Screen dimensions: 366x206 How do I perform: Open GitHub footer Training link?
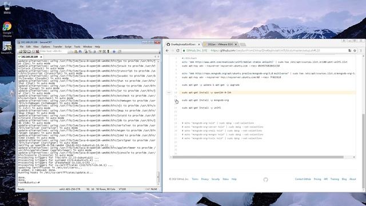[335, 179]
